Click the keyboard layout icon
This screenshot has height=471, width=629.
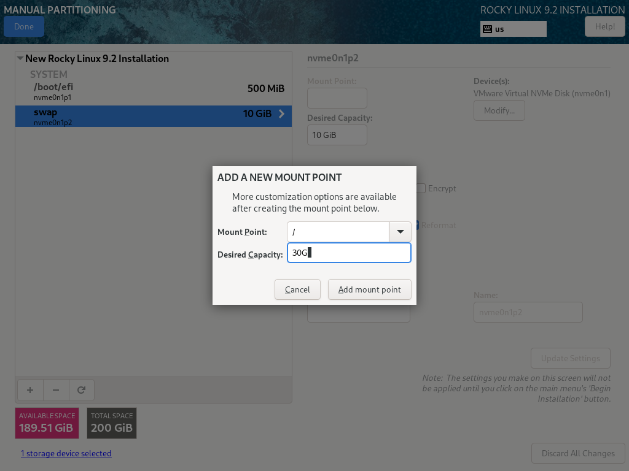[x=487, y=29]
